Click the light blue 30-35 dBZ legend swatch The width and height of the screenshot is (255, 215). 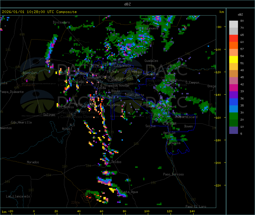[233, 109]
